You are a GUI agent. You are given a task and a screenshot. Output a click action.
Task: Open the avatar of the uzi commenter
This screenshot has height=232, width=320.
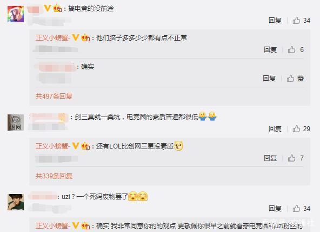click(16, 202)
